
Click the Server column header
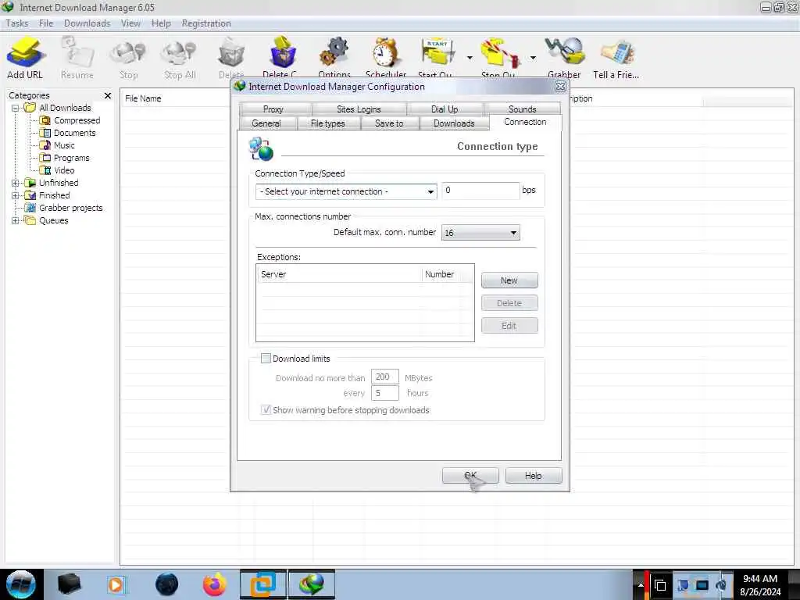[340, 274]
